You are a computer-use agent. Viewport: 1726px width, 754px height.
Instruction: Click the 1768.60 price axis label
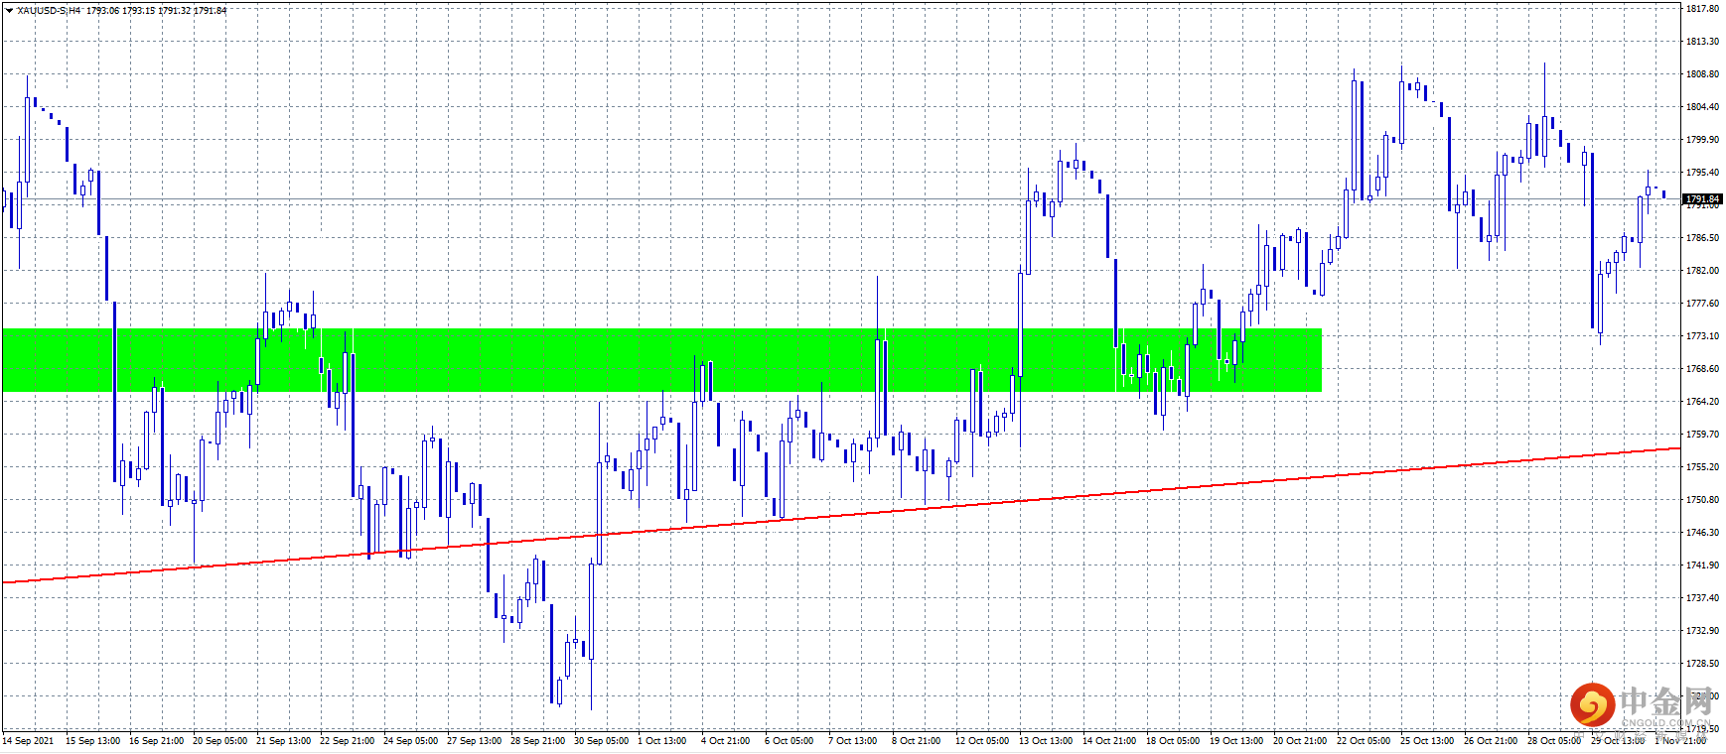click(x=1702, y=369)
